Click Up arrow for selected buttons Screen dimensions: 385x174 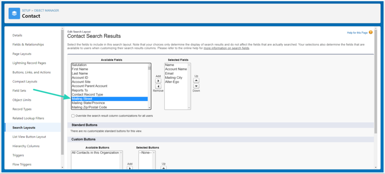pyautogui.click(x=163, y=168)
